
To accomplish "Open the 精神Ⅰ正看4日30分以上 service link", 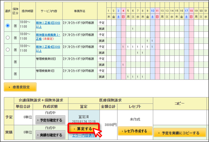I will point(48,49).
